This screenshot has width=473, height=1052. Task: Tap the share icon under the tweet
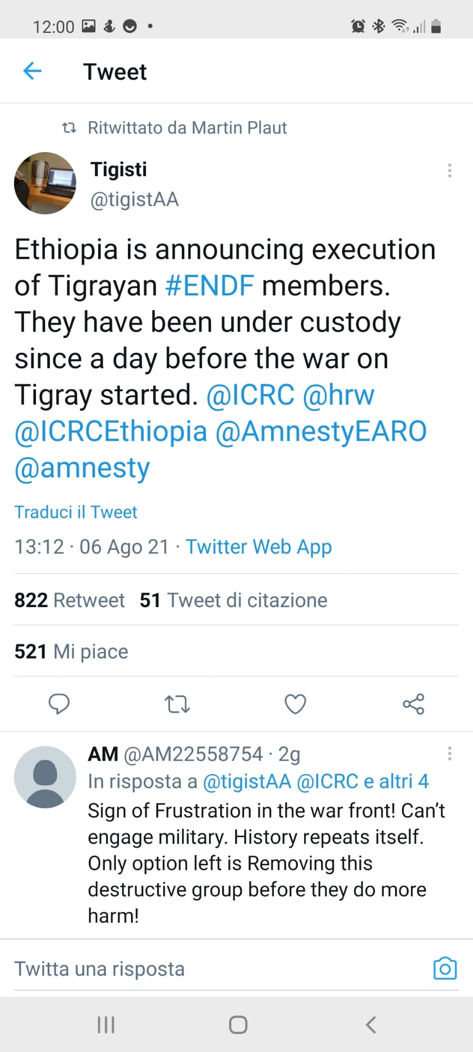click(x=413, y=704)
